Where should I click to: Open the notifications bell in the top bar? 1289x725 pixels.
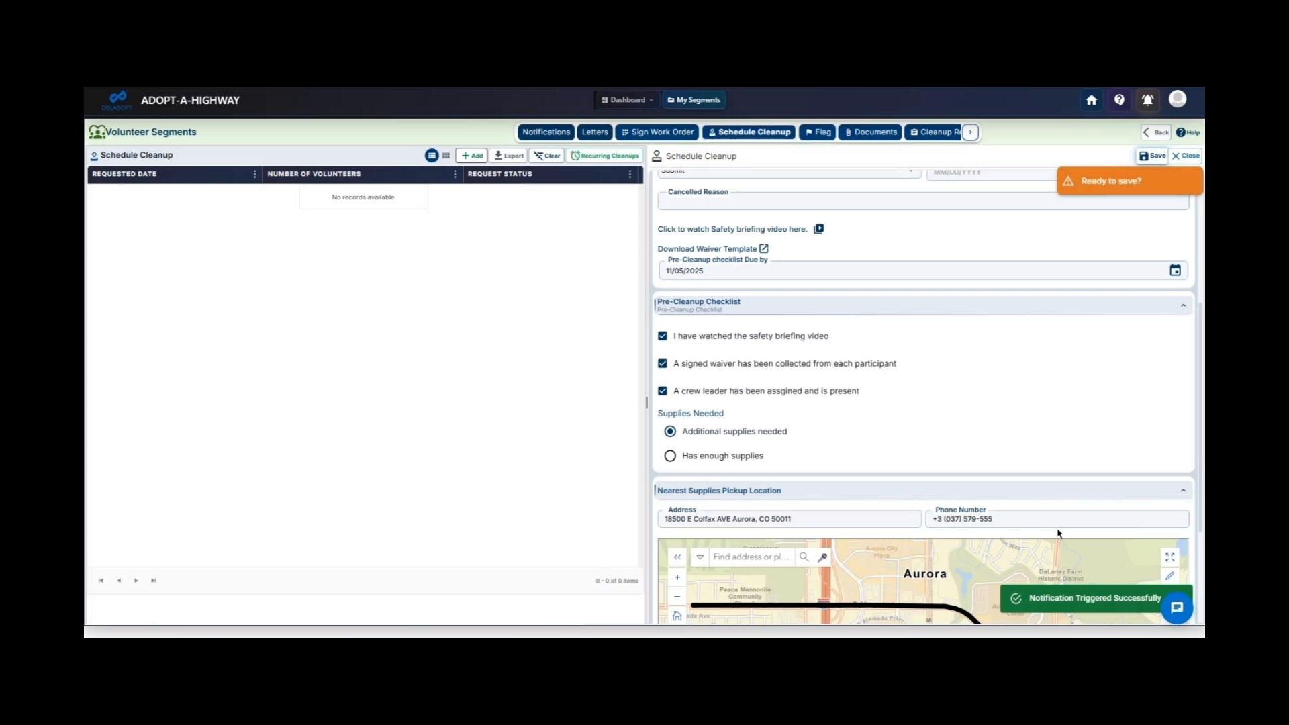click(x=1147, y=99)
